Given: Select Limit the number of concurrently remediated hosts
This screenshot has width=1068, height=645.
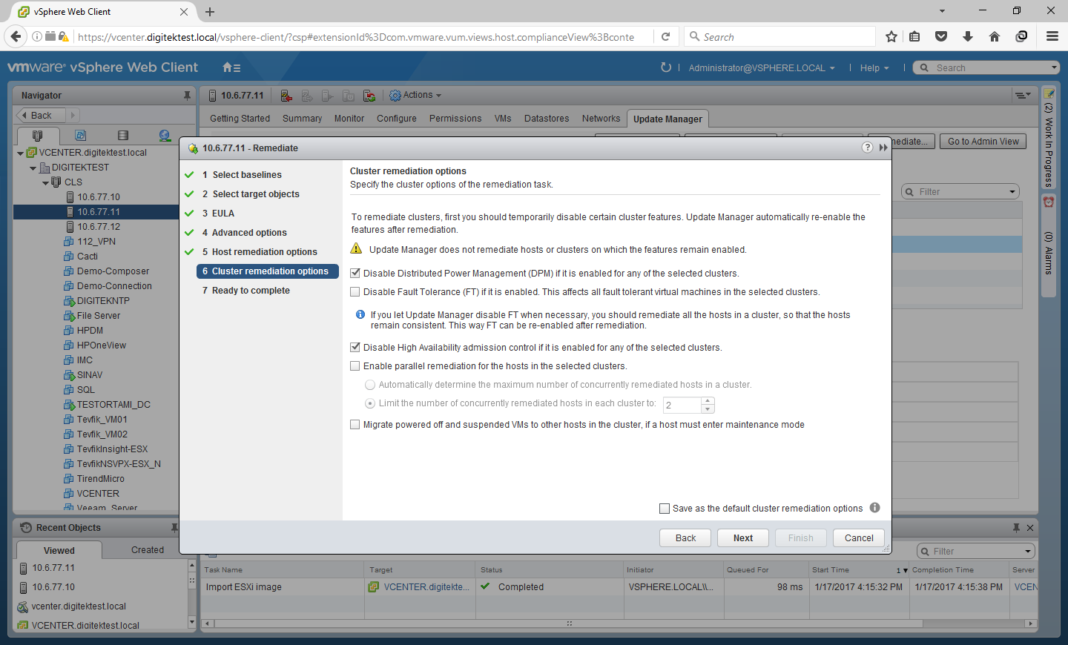Looking at the screenshot, I should tap(370, 403).
